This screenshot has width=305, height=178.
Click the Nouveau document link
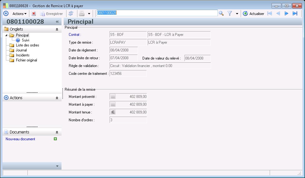20,139
